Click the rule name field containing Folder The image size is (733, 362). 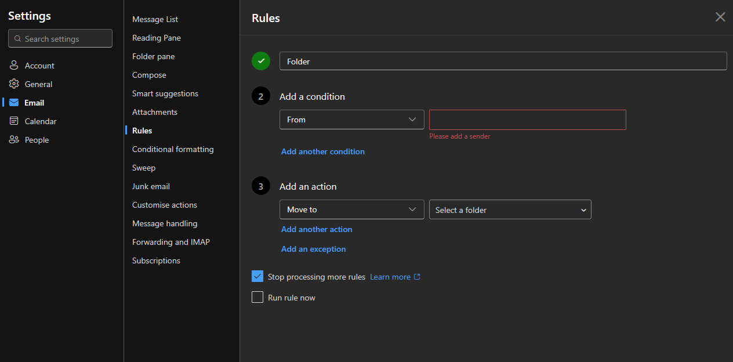[x=503, y=61]
